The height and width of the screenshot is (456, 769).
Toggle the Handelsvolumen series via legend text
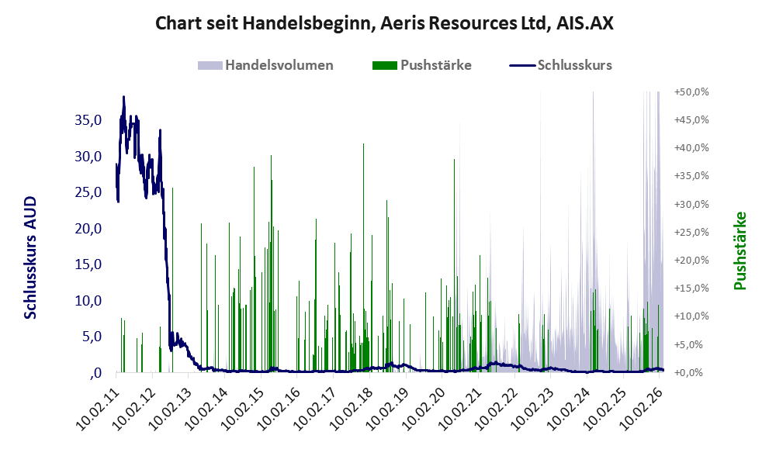(x=279, y=65)
